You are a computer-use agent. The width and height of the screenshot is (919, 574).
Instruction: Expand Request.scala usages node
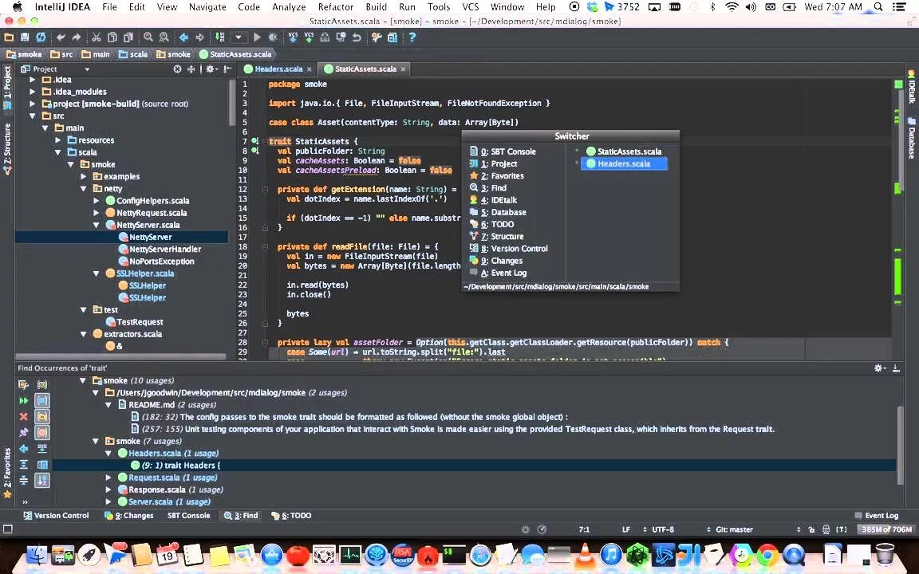(x=108, y=478)
